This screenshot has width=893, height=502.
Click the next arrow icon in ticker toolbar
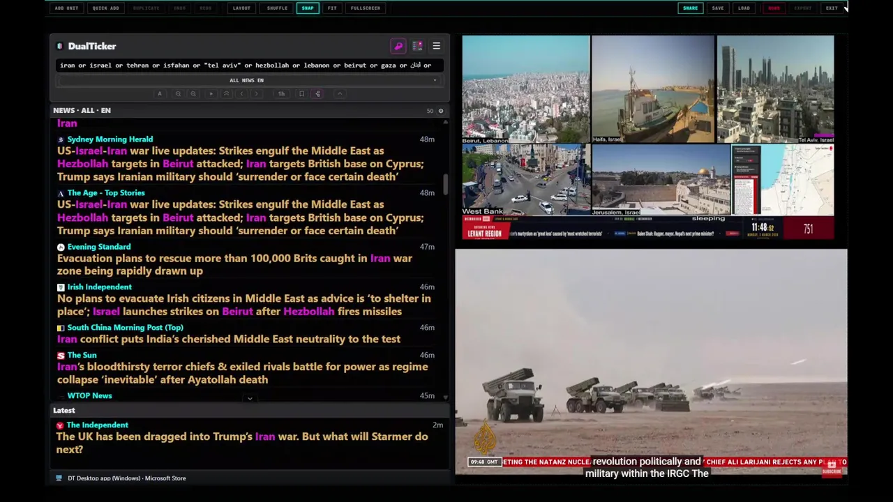pyautogui.click(x=256, y=93)
